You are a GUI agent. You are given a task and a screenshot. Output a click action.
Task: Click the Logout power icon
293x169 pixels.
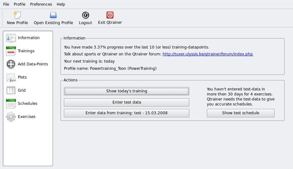[86, 15]
